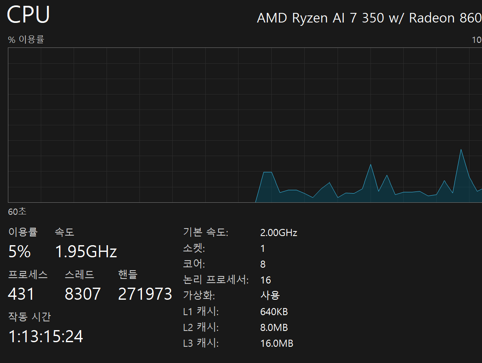Screen dimensions: 482x363
Task: Click the uptime value 1:13:15:24
Action: coord(46,336)
